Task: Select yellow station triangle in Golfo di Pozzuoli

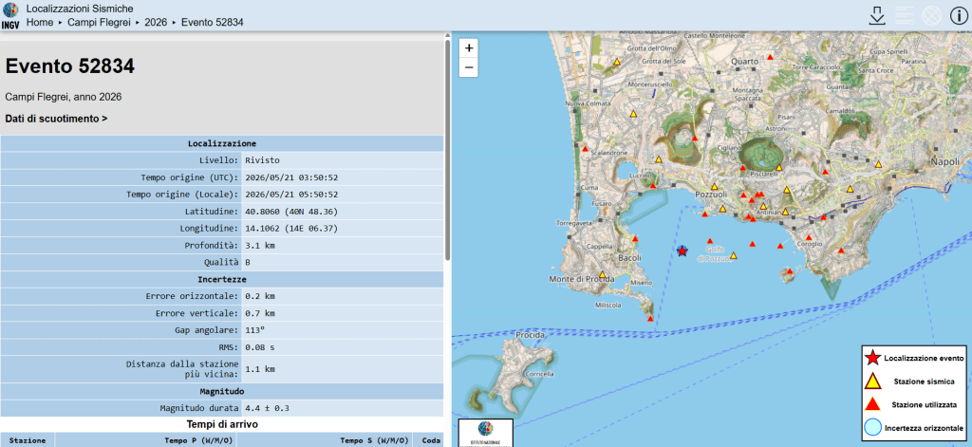Action: pos(734,255)
